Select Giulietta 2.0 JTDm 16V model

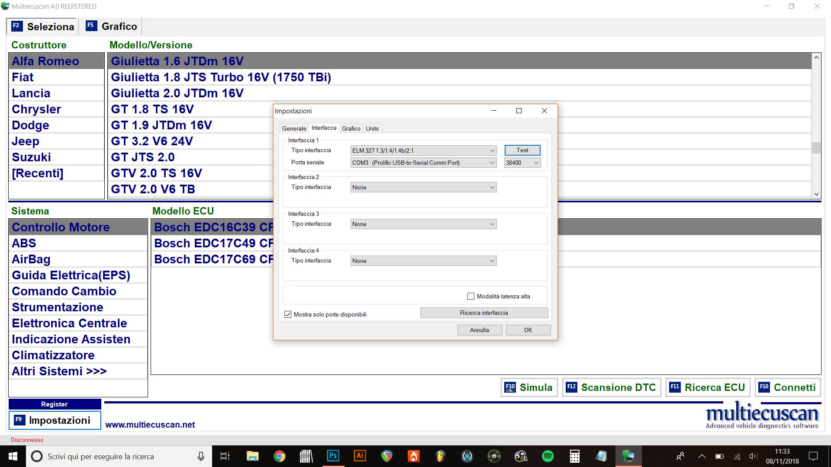tap(459, 93)
